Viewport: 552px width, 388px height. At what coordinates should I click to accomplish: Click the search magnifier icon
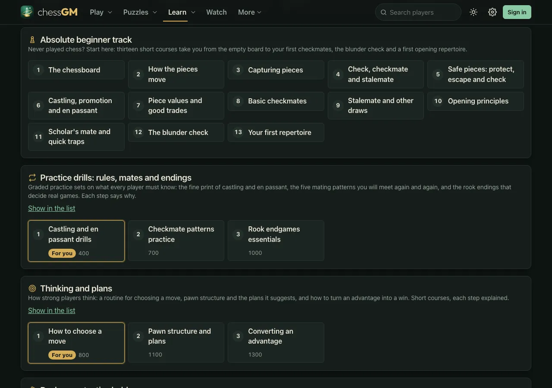tap(383, 13)
